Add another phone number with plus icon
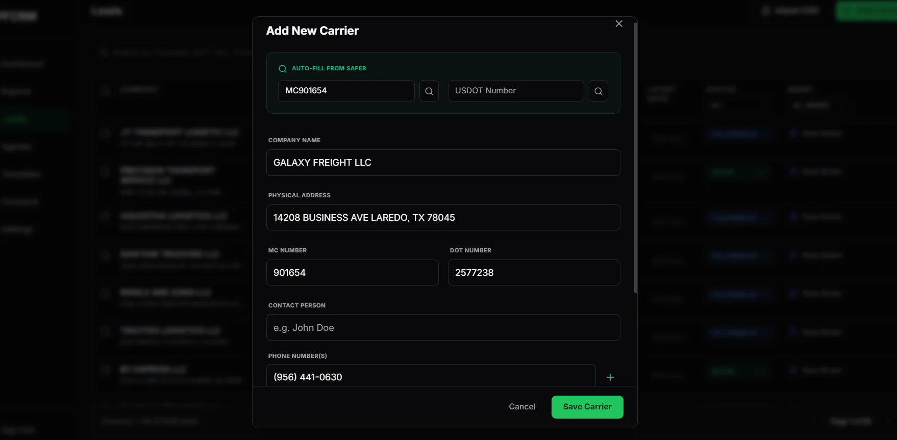This screenshot has width=897, height=440. (x=610, y=377)
